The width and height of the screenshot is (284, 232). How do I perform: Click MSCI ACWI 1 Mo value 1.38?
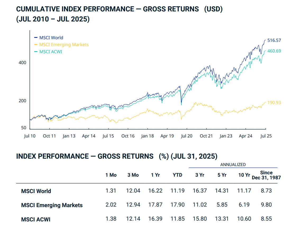(x=111, y=219)
